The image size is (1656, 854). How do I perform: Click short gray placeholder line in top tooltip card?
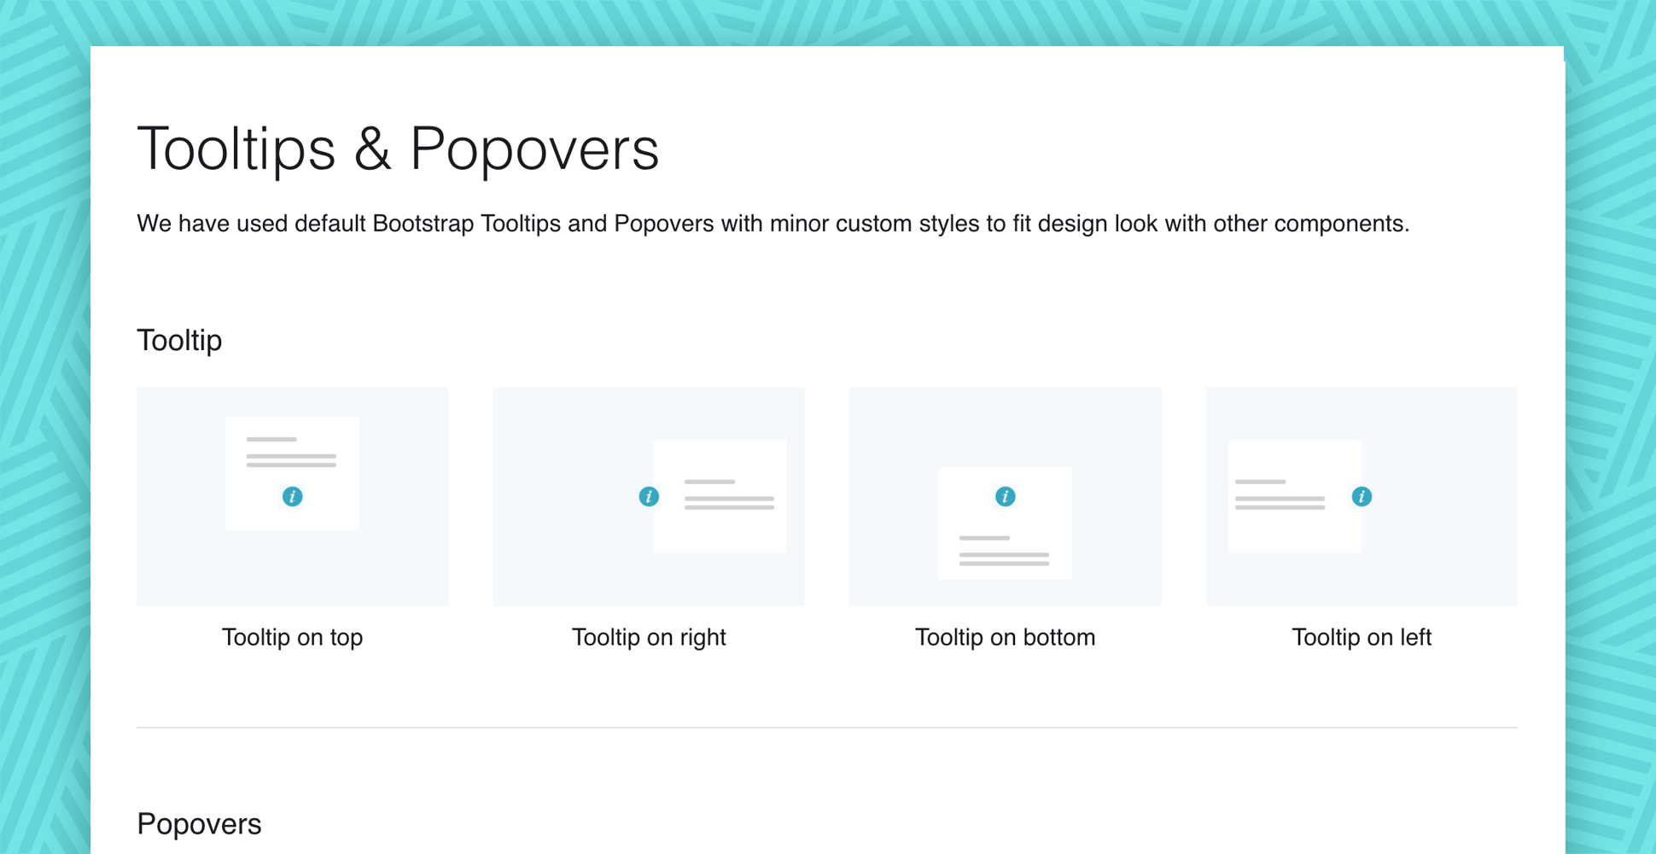[271, 439]
